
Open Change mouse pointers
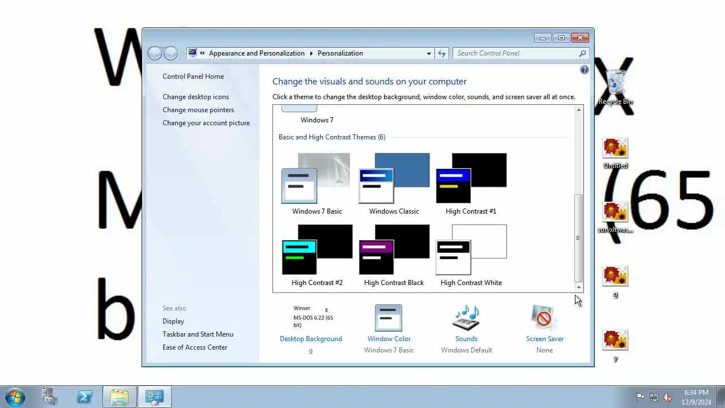pyautogui.click(x=198, y=110)
